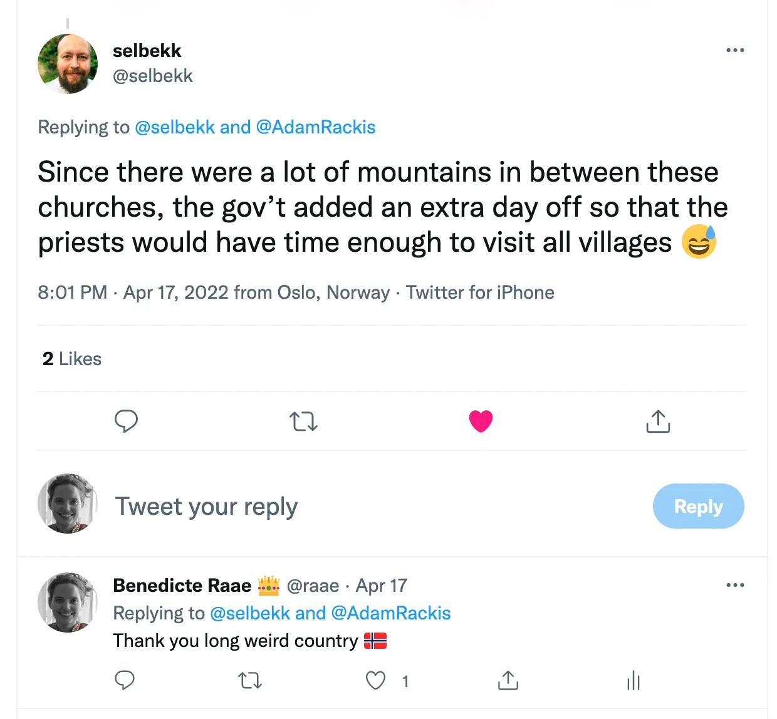
Task: Like Benedicte Raae's reply
Action: (x=375, y=680)
